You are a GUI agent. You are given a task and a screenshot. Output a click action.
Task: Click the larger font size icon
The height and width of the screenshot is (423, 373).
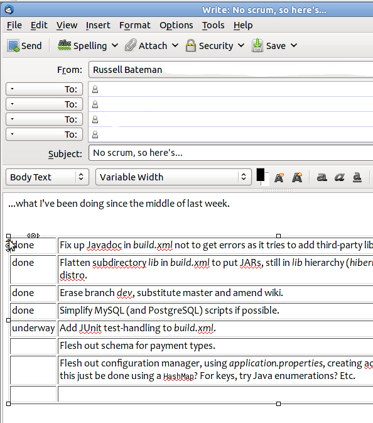click(297, 177)
